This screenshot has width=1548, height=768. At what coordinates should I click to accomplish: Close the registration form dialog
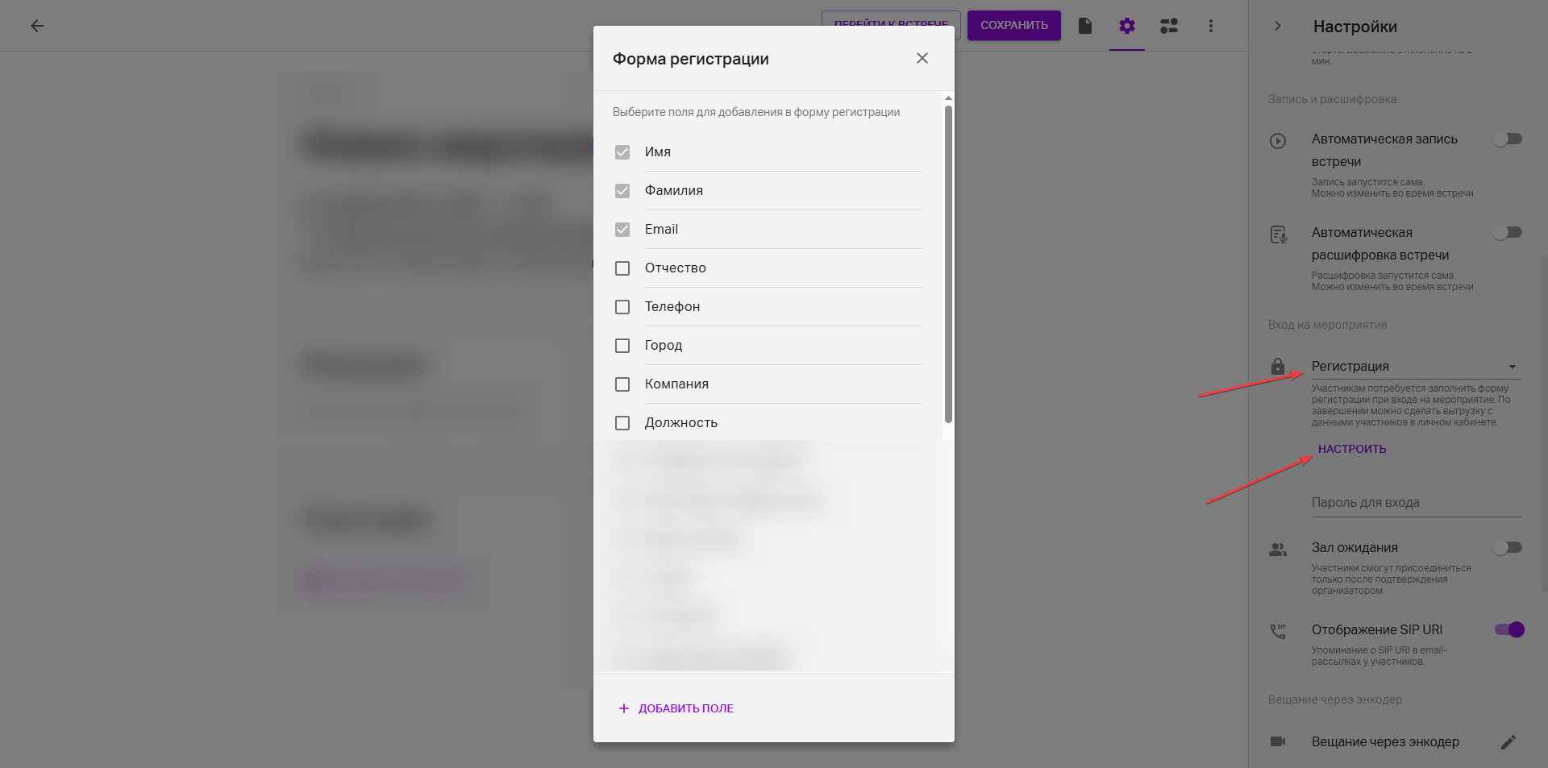[922, 58]
